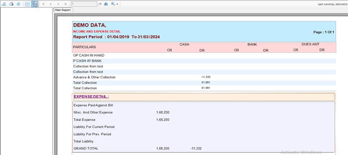Click the DEMO DATA report title
Screen dimensions: 348x155
[x=89, y=25]
